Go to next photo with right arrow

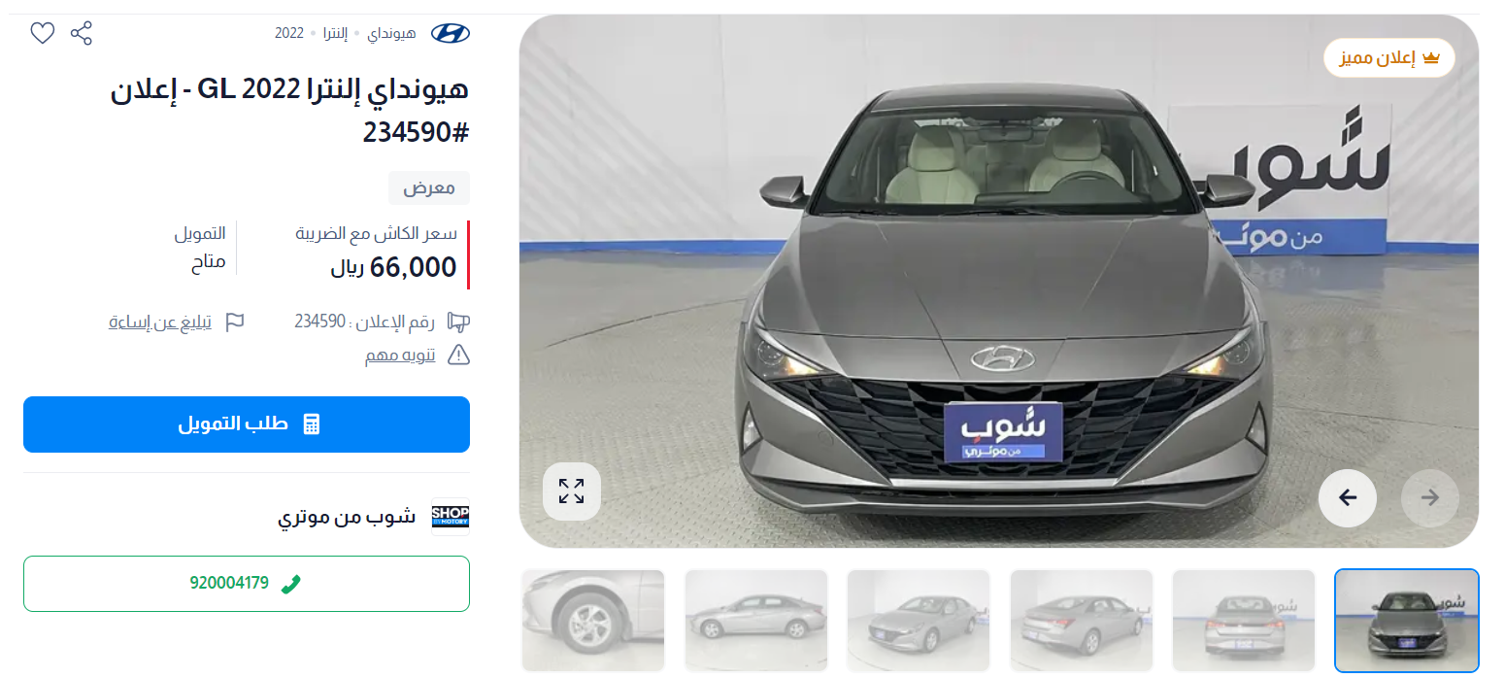(1430, 498)
